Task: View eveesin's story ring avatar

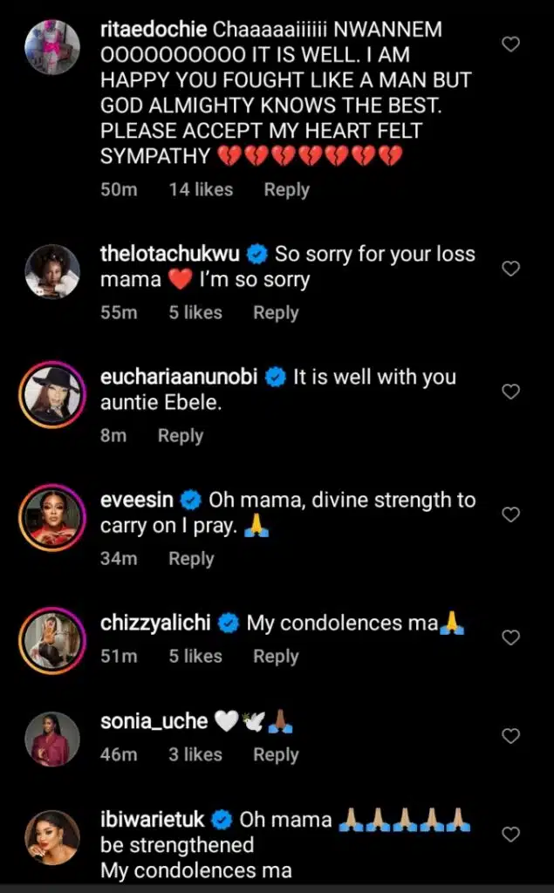Action: pyautogui.click(x=52, y=518)
